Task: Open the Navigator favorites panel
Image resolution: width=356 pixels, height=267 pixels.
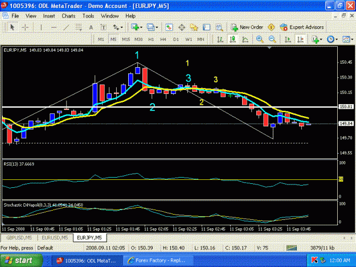Action: tap(194, 27)
